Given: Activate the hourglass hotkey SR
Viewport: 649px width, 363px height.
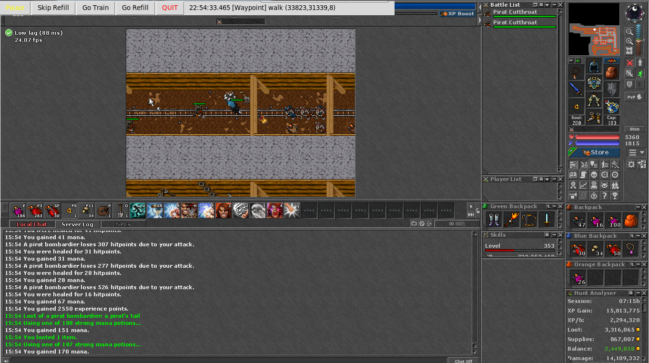Looking at the screenshot, I should (155, 210).
